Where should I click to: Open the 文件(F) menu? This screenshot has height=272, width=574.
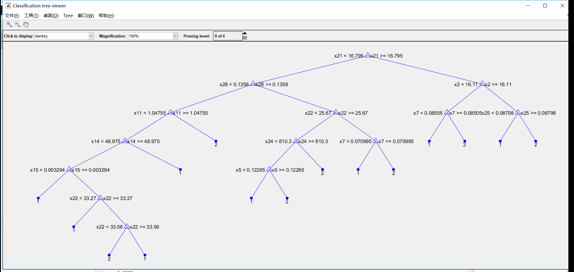(12, 16)
